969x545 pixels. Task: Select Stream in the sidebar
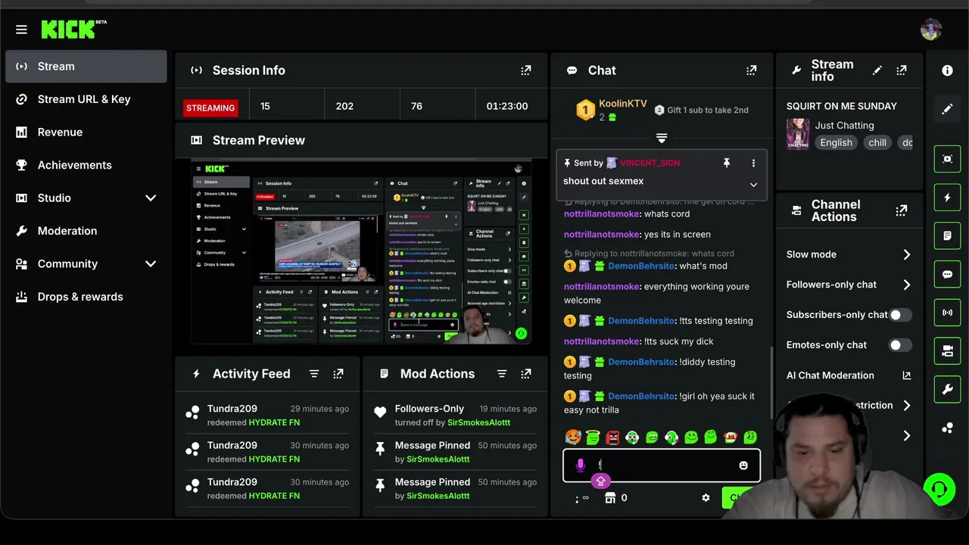[86, 67]
